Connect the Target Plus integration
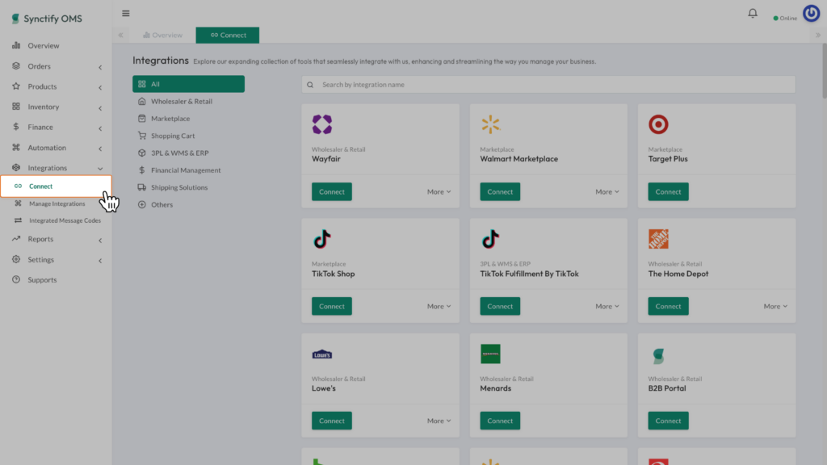Image resolution: width=827 pixels, height=465 pixels. pyautogui.click(x=668, y=191)
